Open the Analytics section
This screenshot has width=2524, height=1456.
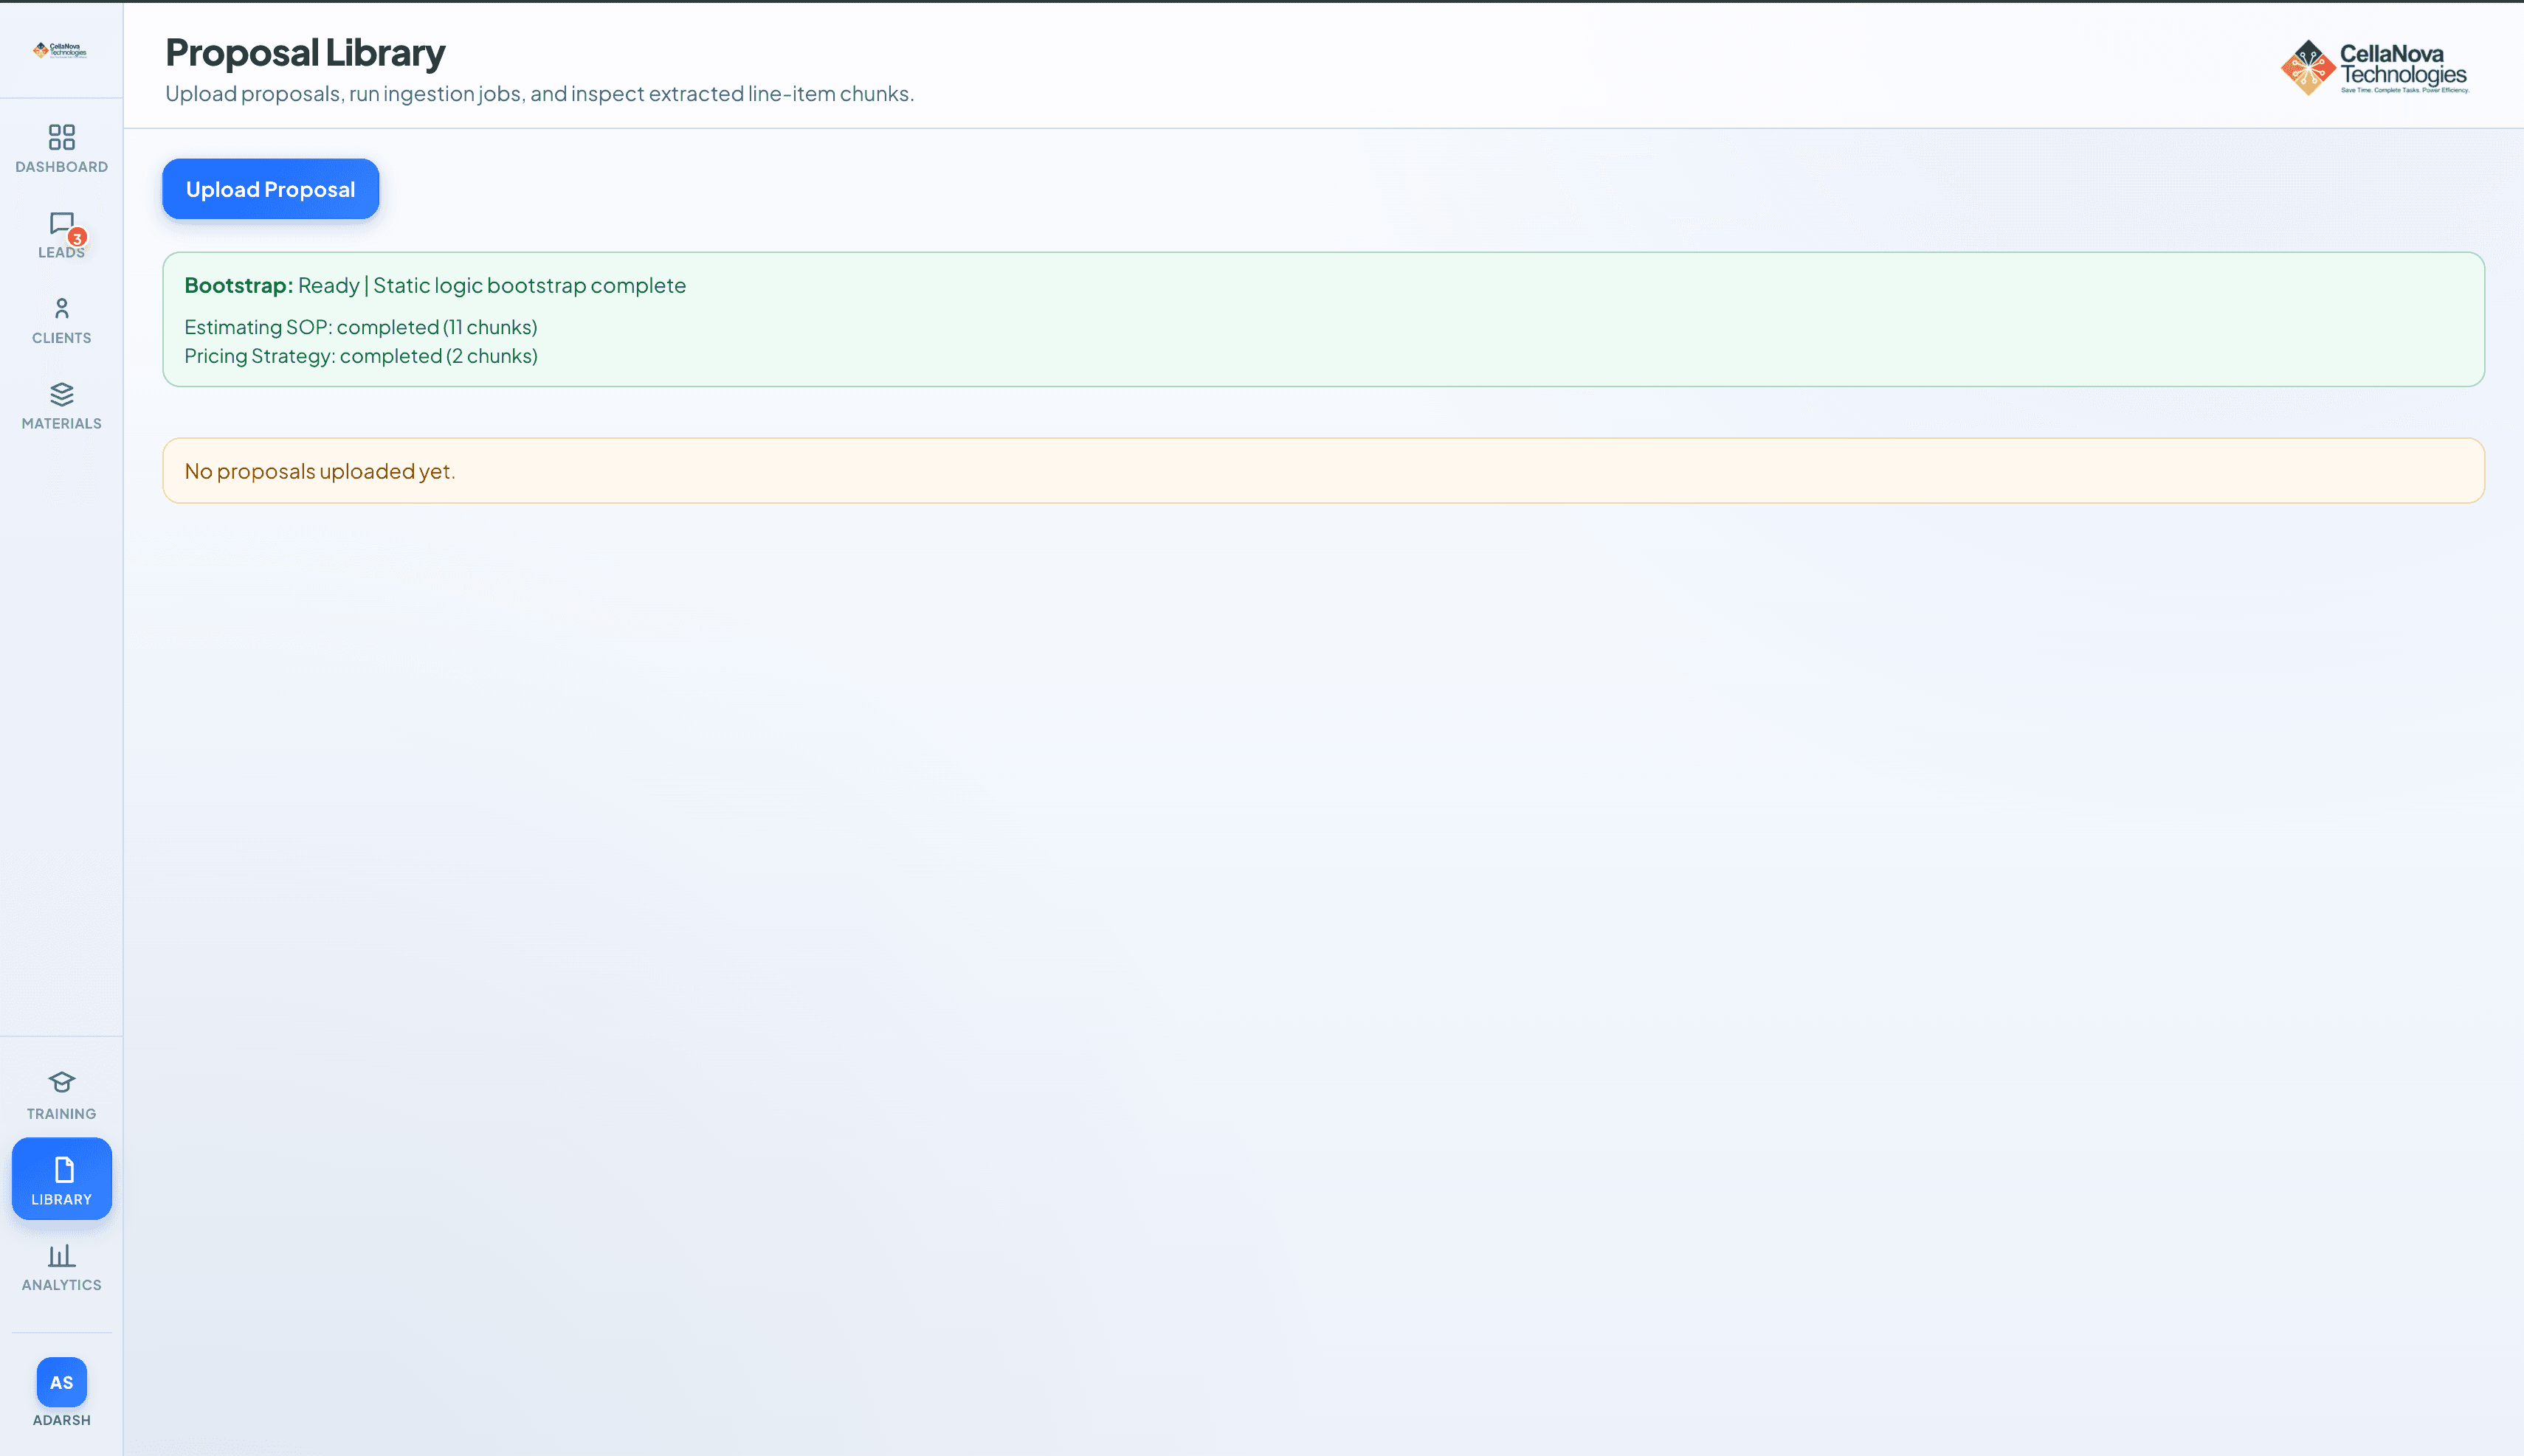point(61,1268)
